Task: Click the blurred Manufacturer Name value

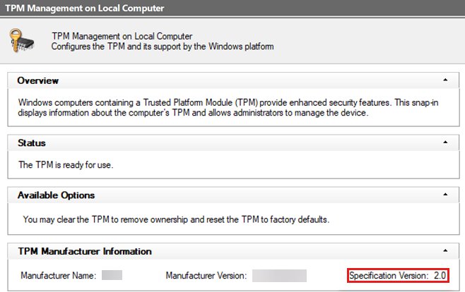Action: pos(112,275)
